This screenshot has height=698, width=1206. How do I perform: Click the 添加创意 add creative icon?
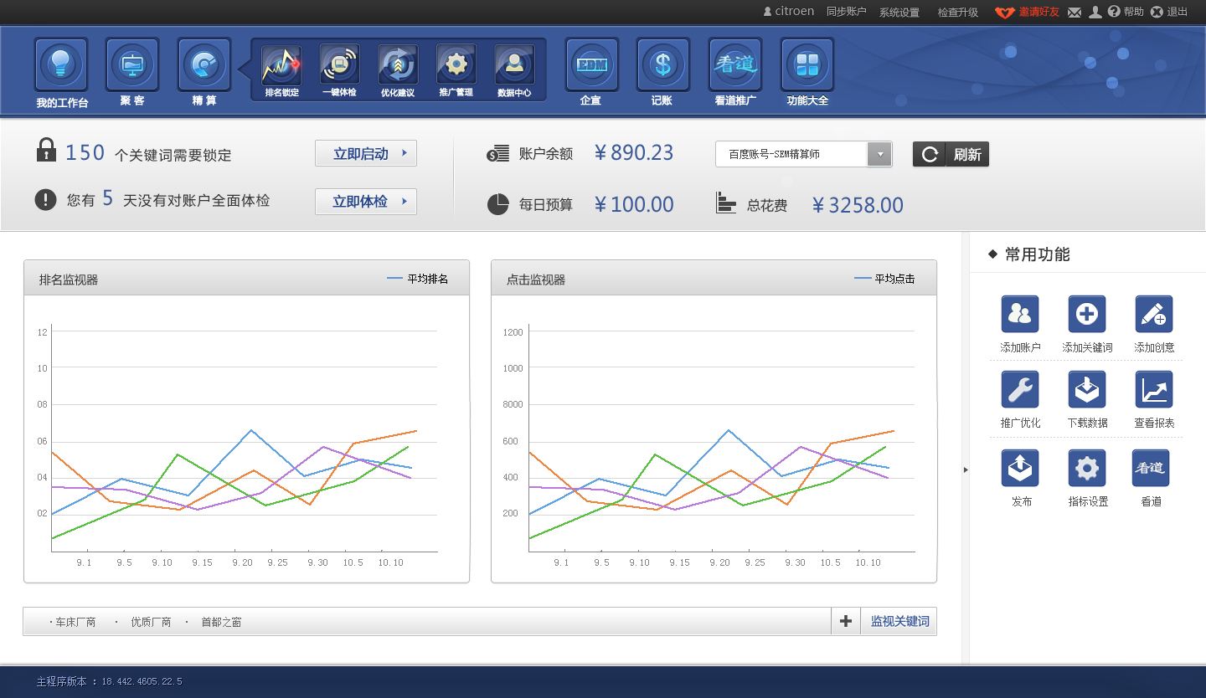pyautogui.click(x=1154, y=314)
